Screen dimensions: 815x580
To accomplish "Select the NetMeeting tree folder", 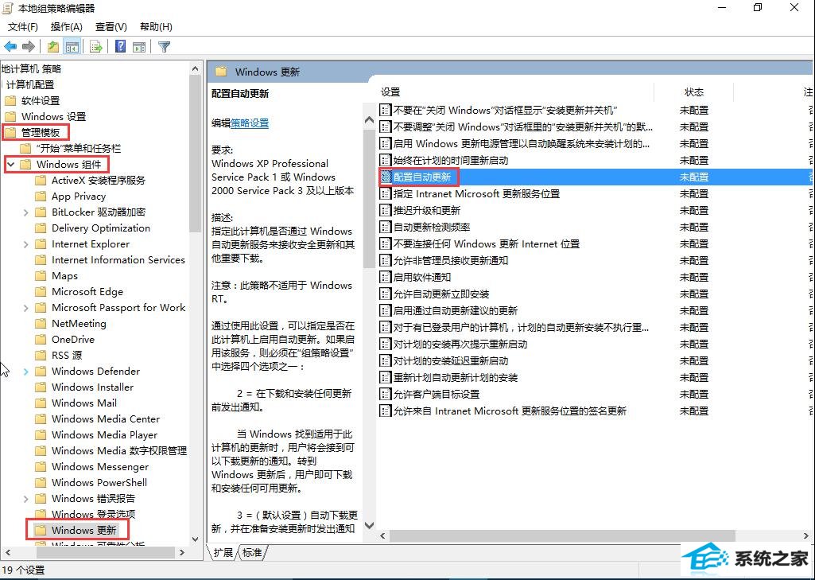I will coord(79,324).
